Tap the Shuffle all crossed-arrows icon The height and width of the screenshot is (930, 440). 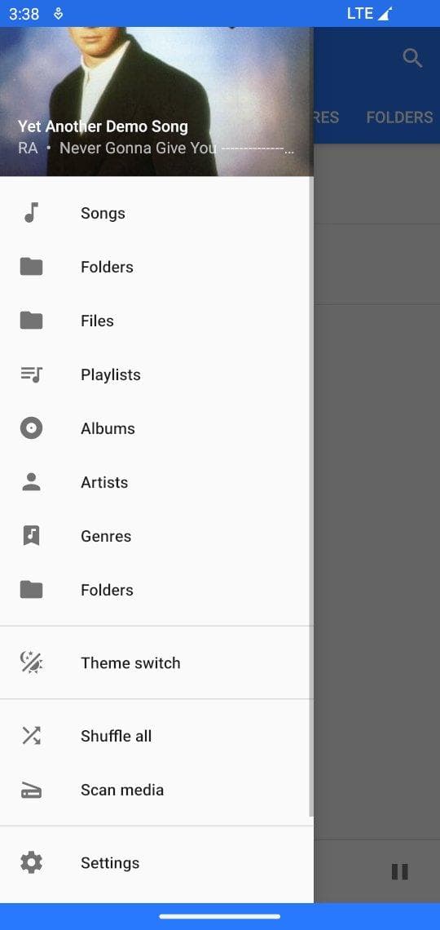pyautogui.click(x=32, y=736)
